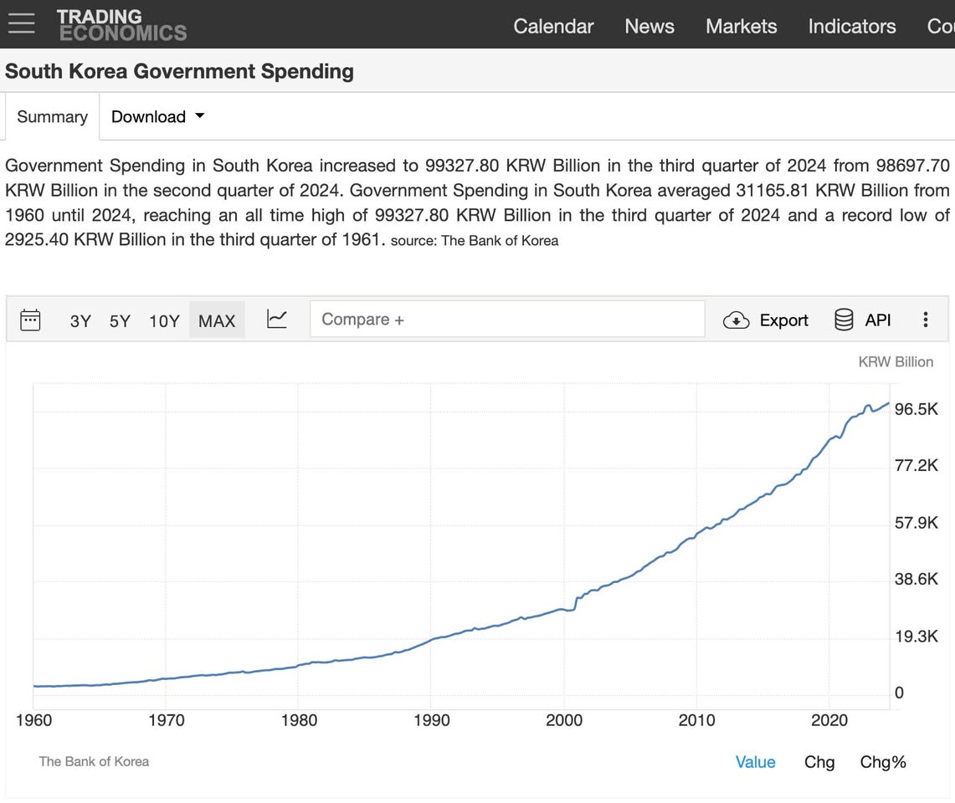This screenshot has width=955, height=803.
Task: Open the Markets menu
Action: [x=741, y=26]
